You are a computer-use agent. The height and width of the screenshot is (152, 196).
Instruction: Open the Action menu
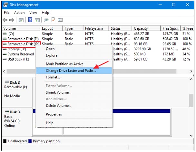click(x=19, y=13)
